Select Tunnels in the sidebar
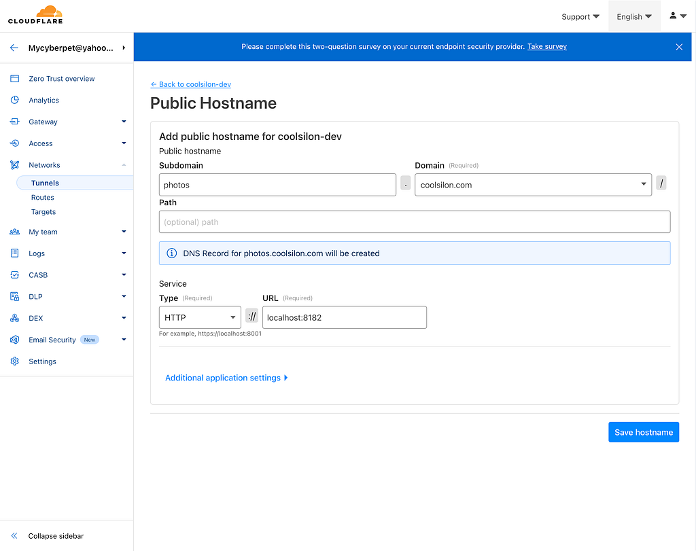The width and height of the screenshot is (696, 551). click(75, 183)
